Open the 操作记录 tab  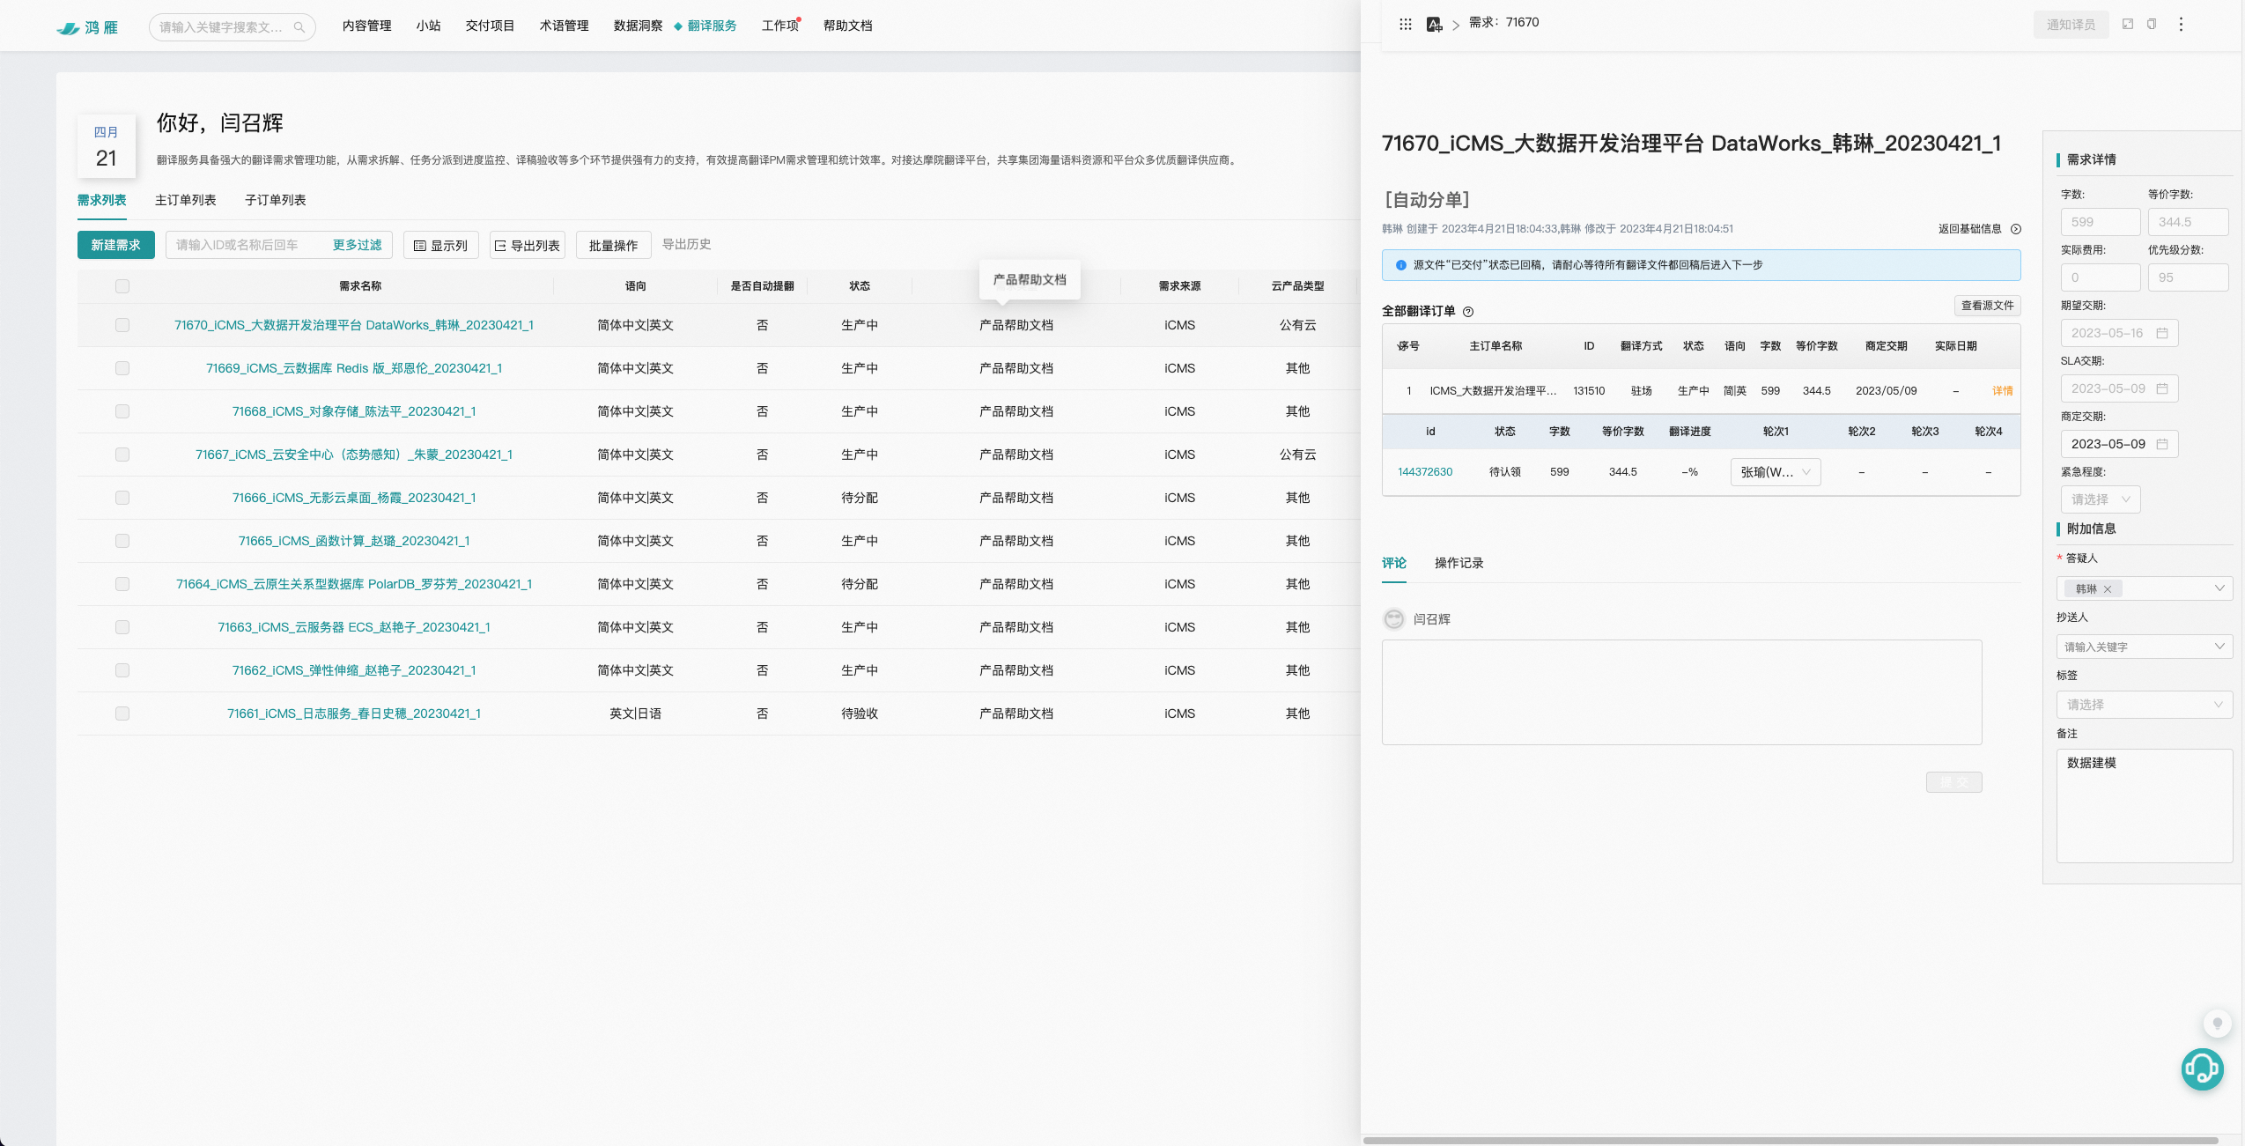pyautogui.click(x=1459, y=563)
